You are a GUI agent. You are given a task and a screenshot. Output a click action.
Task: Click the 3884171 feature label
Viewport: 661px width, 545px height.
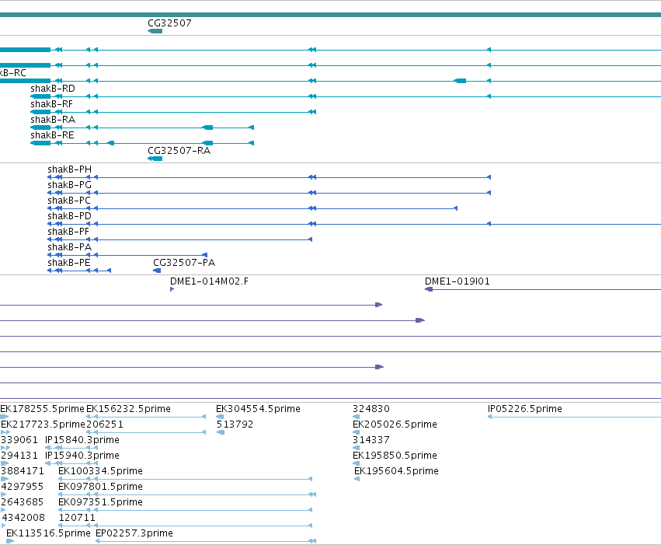[x=23, y=471]
